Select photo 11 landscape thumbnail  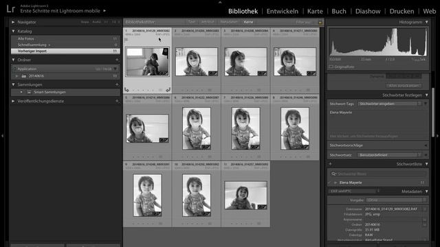pyautogui.click(x=245, y=196)
